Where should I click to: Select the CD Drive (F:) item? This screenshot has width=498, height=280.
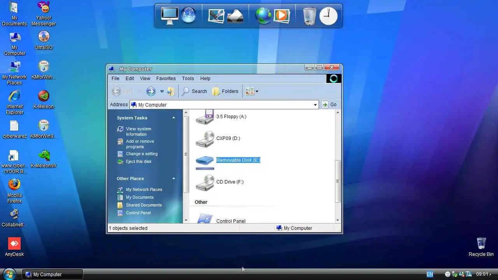pyautogui.click(x=219, y=182)
